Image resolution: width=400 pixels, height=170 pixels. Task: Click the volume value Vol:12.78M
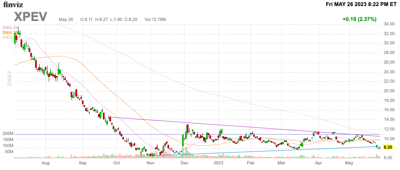[x=155, y=19]
